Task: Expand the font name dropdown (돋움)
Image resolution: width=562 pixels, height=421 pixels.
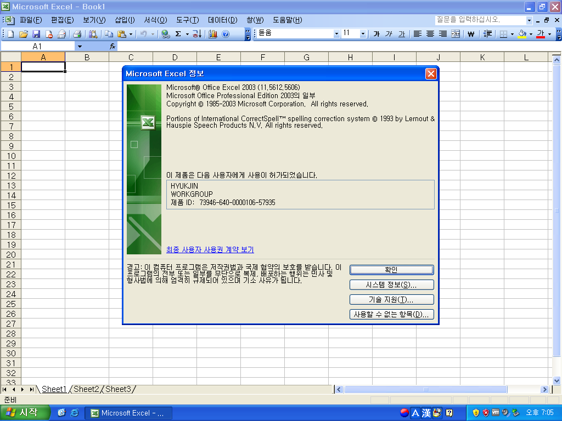Action: coord(336,33)
